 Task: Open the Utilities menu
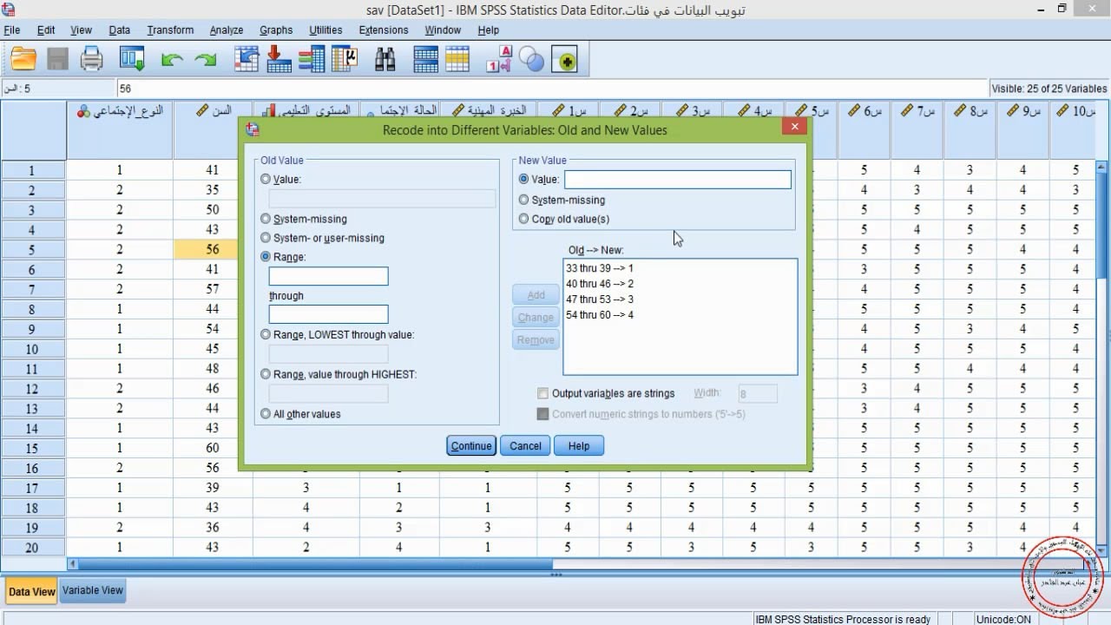(325, 30)
